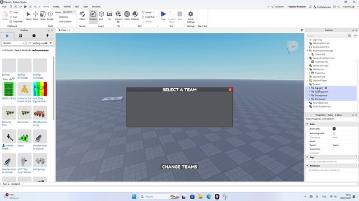Viewport: 359px width, 201px height.
Task: Click the view selector gizmo in viewport
Action: tap(292, 46)
